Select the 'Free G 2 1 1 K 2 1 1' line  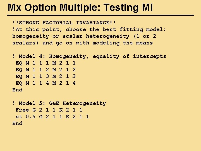[x=49, y=110]
